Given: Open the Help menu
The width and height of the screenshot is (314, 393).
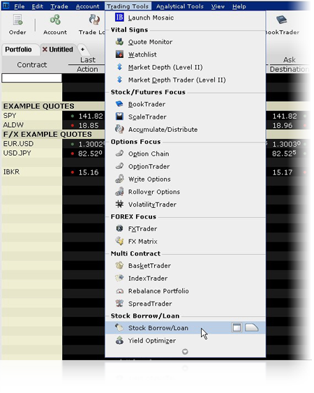Looking at the screenshot, I should tap(239, 6).
